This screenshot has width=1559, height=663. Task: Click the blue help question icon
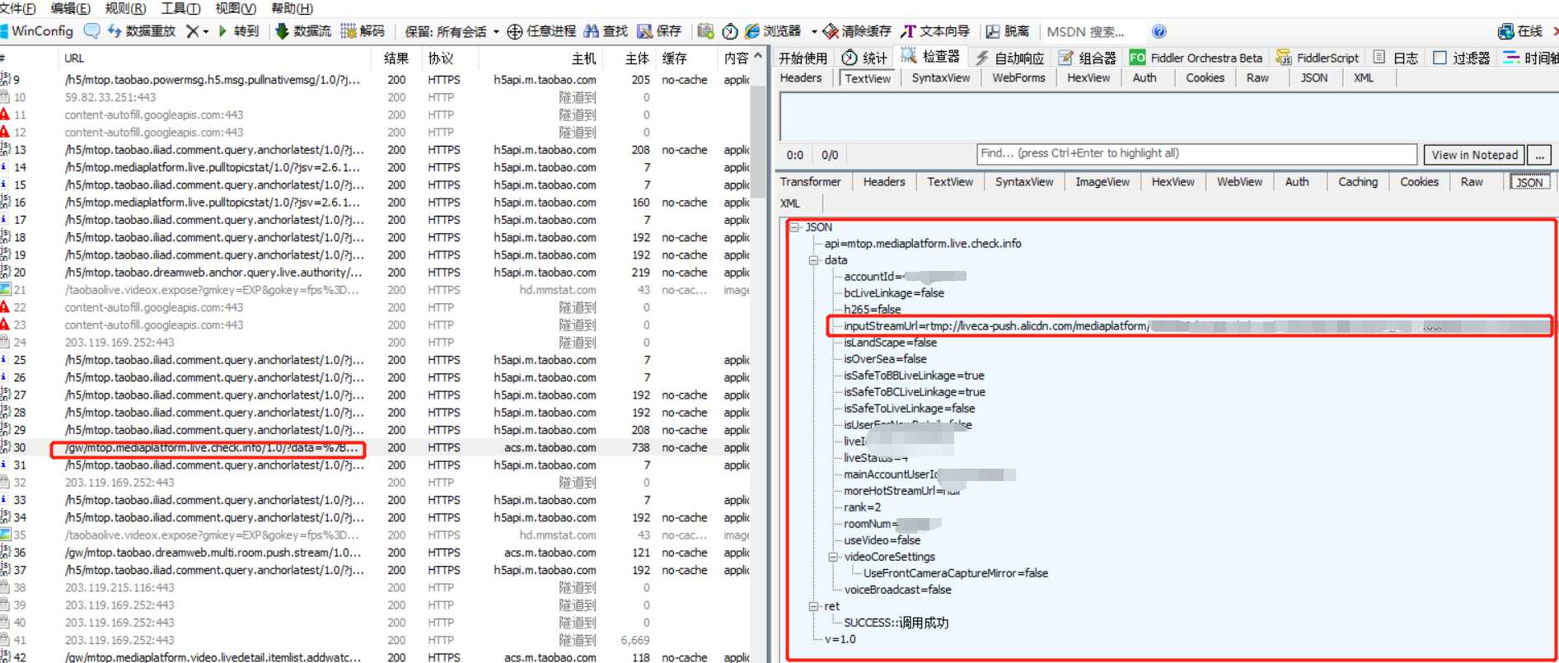pyautogui.click(x=1159, y=31)
